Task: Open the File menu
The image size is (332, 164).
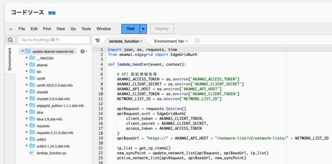Action: 22,29
